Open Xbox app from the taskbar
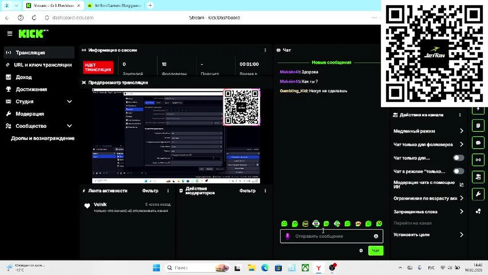The height and width of the screenshot is (275, 488). point(305,268)
